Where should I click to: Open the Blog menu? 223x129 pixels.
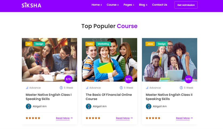[143, 5]
